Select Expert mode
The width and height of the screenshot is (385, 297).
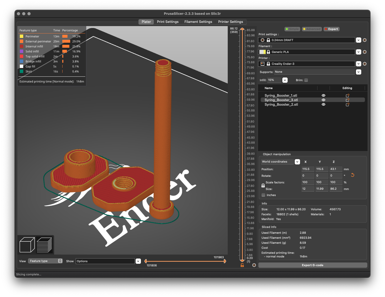pos(331,29)
